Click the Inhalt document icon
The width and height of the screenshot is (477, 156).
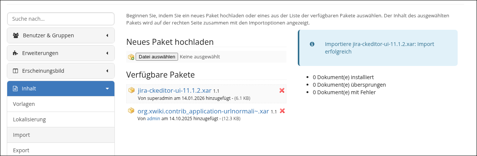click(16, 89)
